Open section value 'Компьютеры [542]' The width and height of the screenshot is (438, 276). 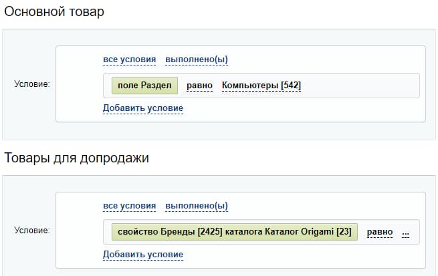261,86
